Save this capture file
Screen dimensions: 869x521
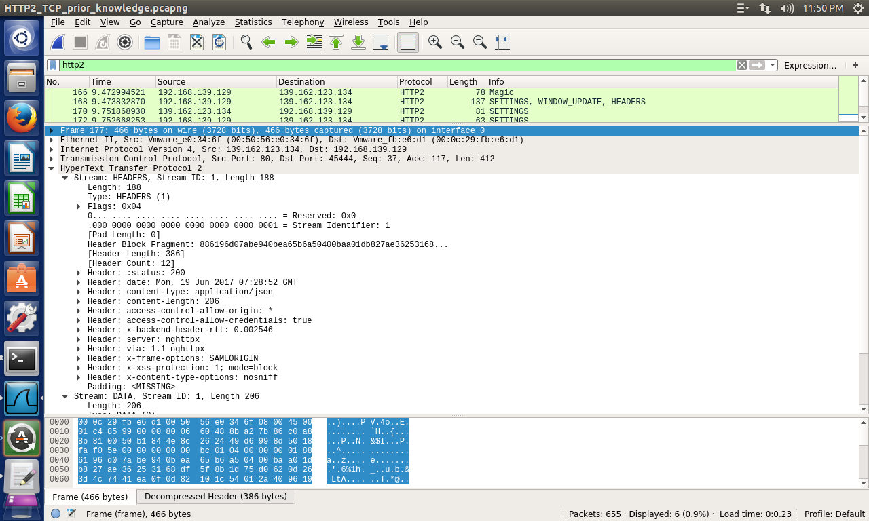click(174, 42)
